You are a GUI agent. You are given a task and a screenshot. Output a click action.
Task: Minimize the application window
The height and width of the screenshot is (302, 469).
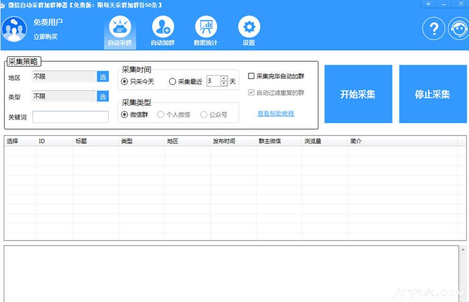(x=443, y=4)
